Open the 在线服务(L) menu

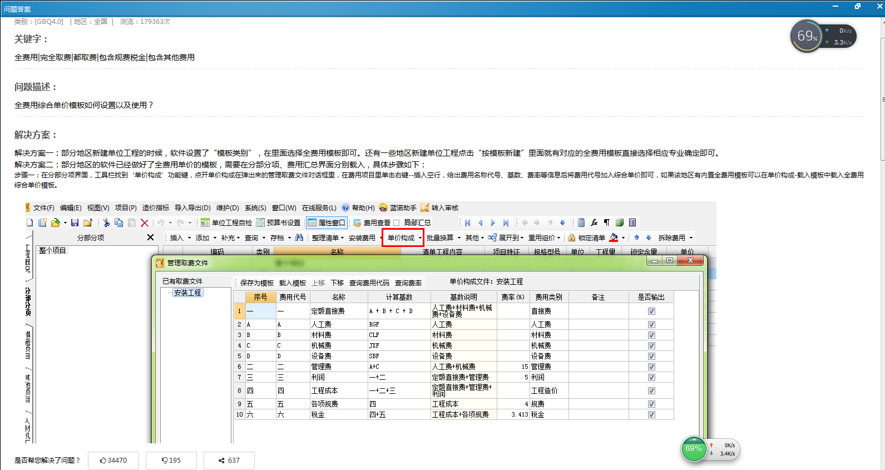pyautogui.click(x=319, y=207)
